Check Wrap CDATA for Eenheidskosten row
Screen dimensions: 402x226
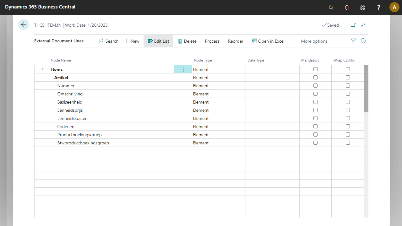coord(348,118)
